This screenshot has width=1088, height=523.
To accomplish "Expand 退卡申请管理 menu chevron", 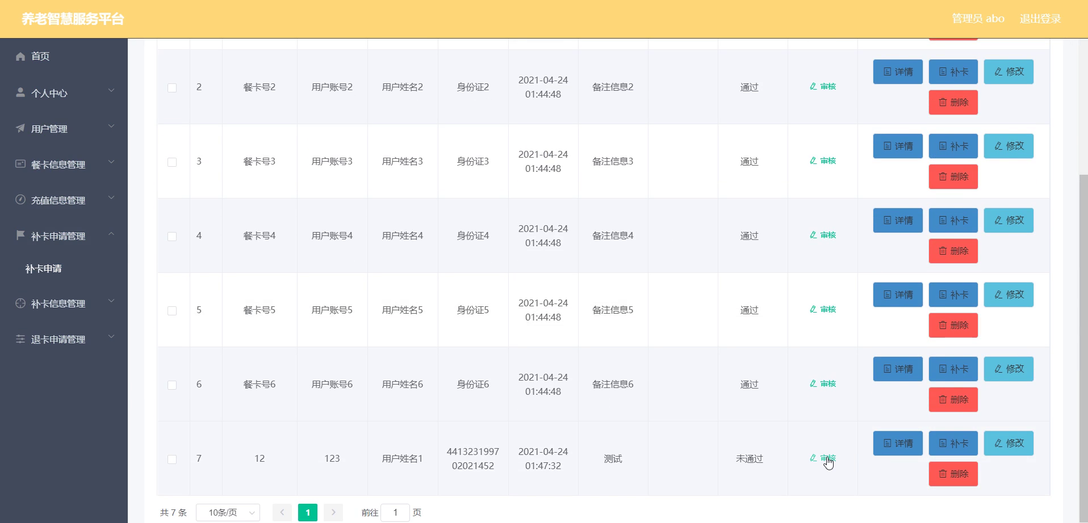I will 111,336.
